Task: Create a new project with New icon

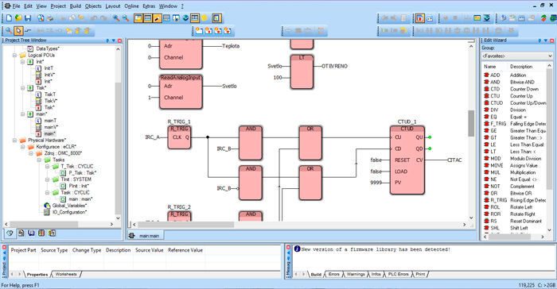Action: pyautogui.click(x=9, y=18)
